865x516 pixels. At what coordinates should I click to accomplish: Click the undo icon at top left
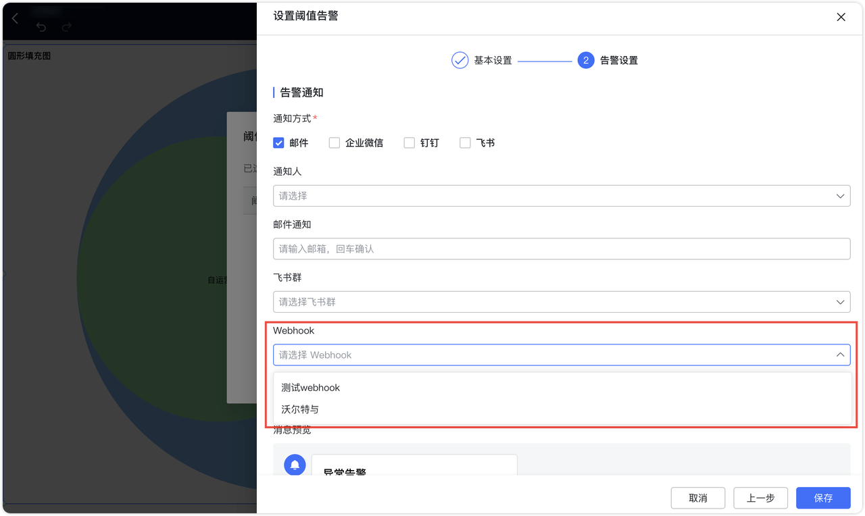pyautogui.click(x=41, y=26)
